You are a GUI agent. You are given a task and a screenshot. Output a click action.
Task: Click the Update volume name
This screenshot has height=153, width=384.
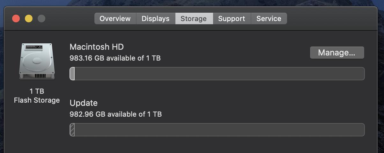click(x=84, y=103)
